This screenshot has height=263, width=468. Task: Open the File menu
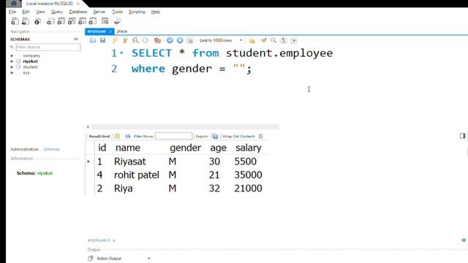12,12
